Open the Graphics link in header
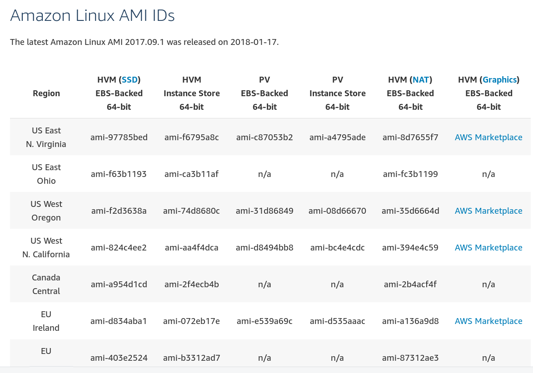 click(x=500, y=80)
